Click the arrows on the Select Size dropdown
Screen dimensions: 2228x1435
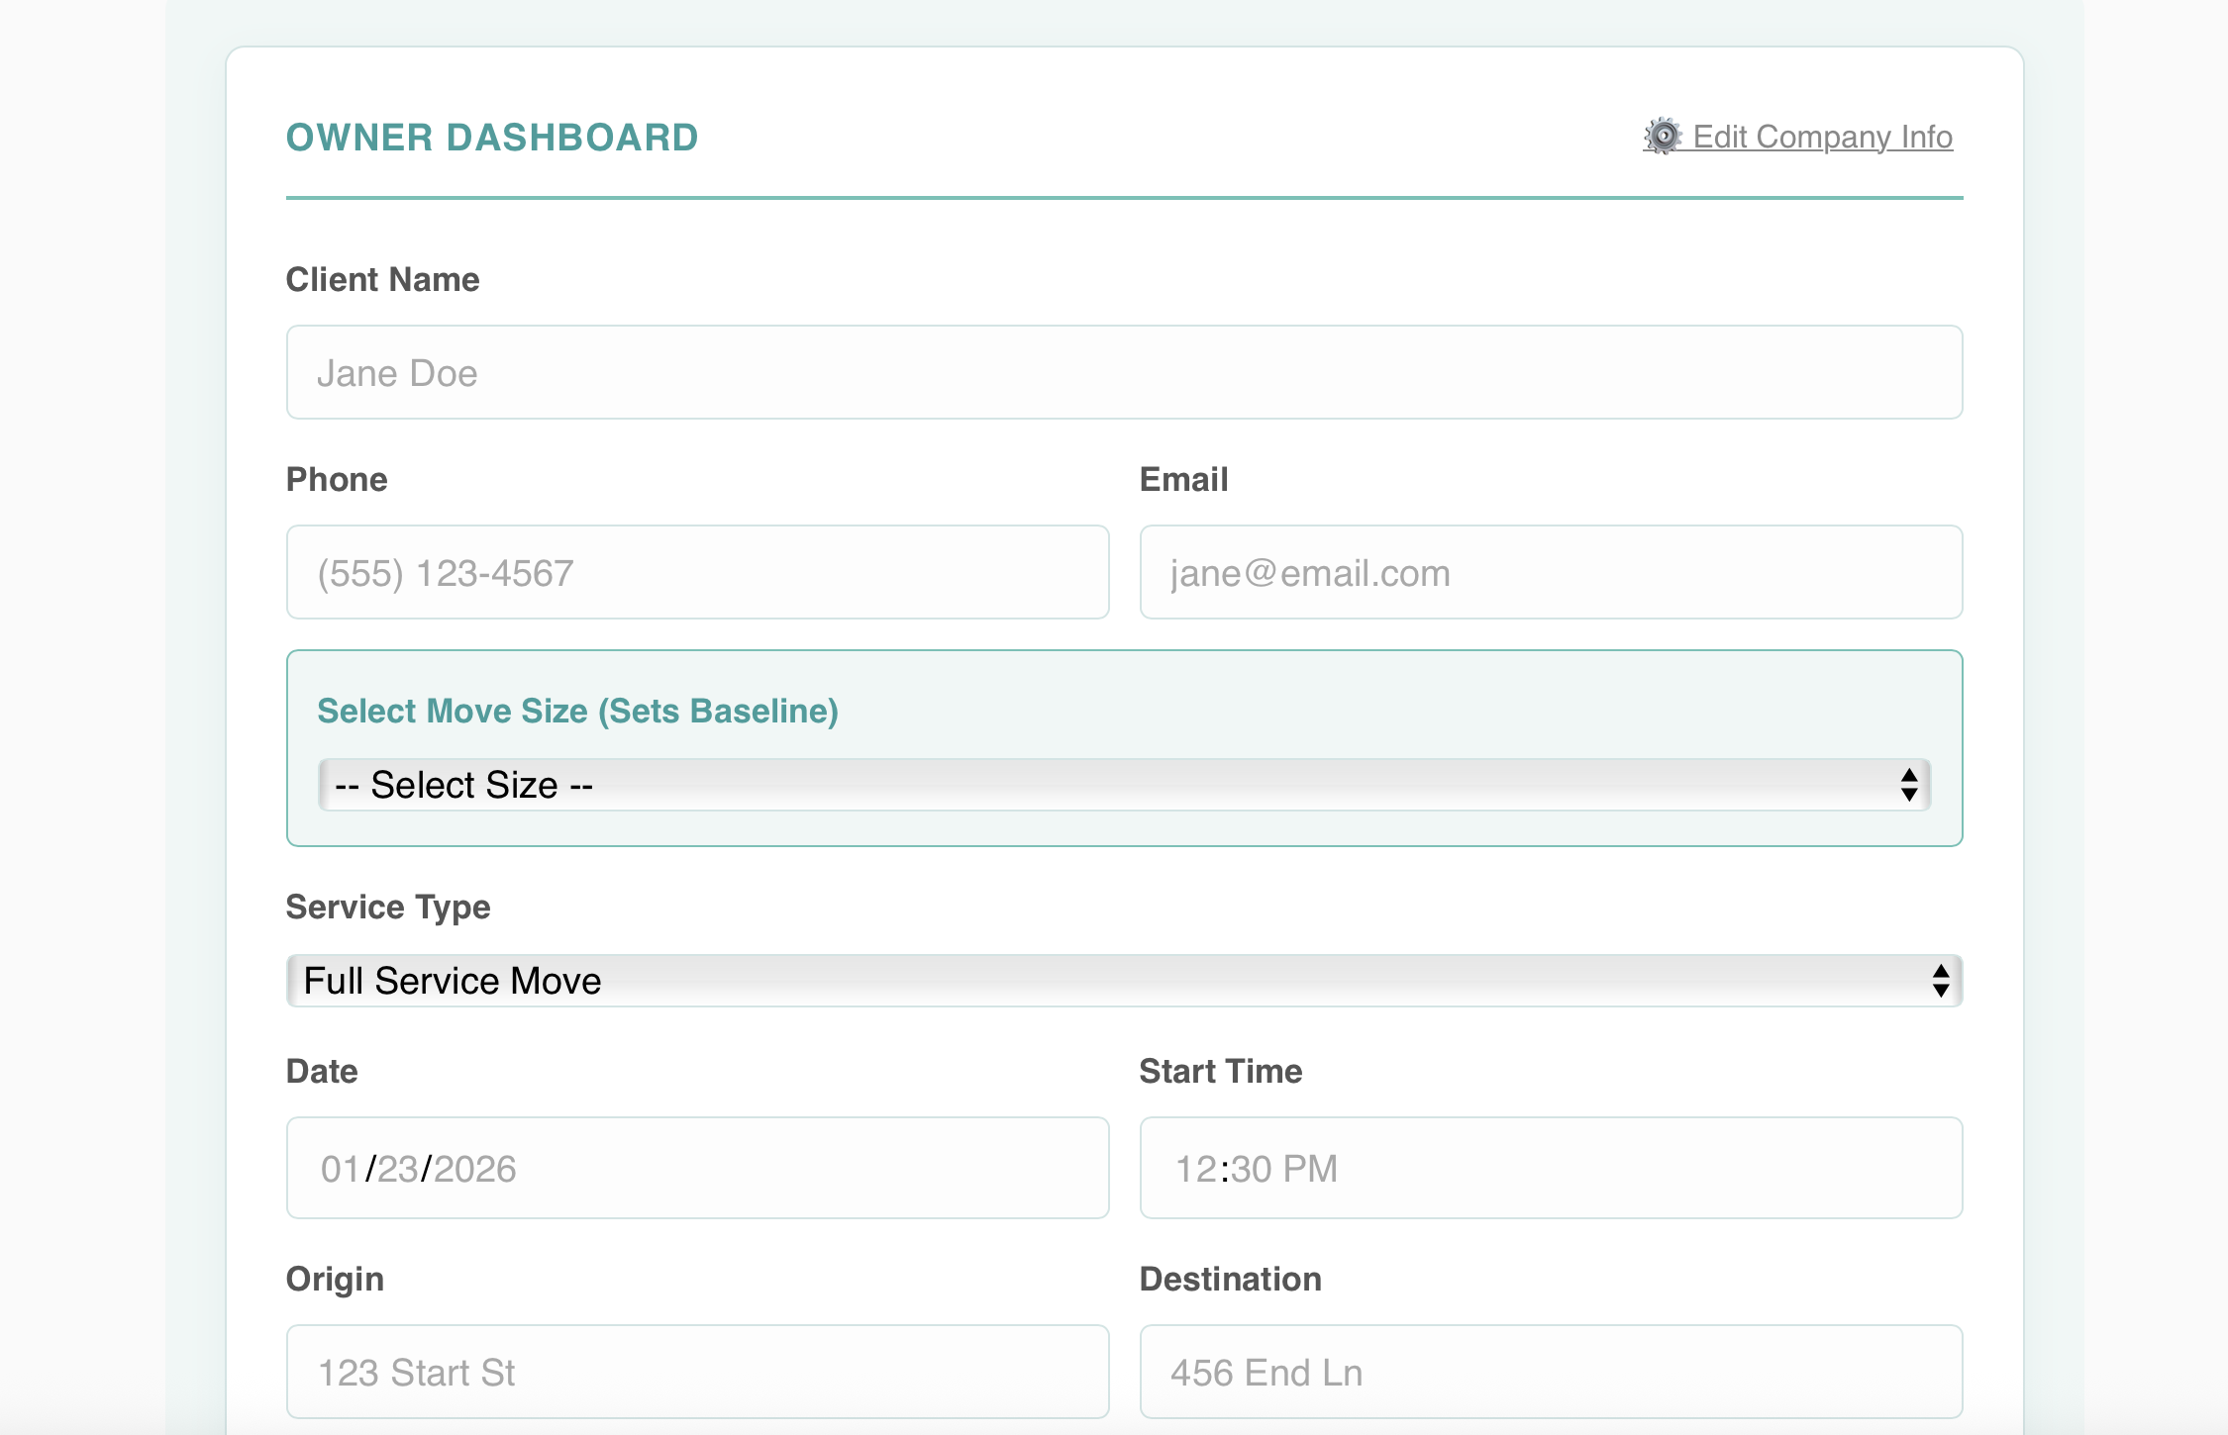tap(1909, 786)
